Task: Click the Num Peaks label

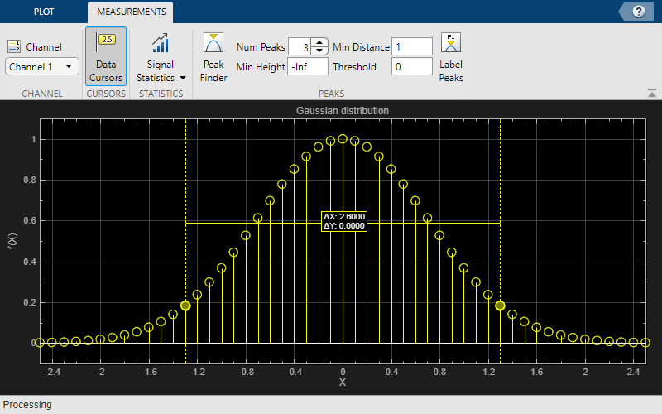Action: 261,47
